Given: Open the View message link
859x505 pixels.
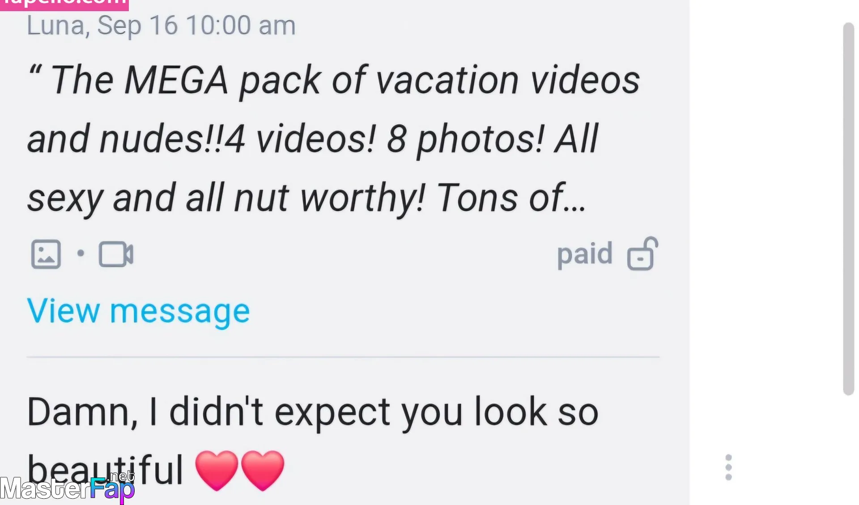Looking at the screenshot, I should tap(138, 311).
